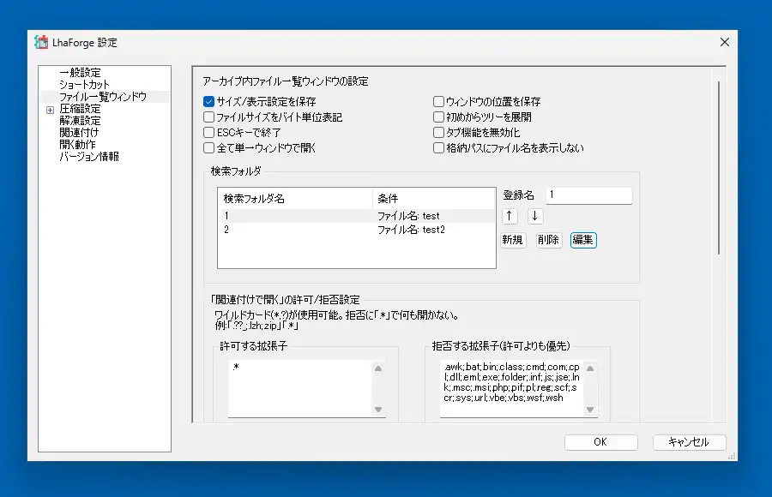772x497 pixels.
Task: Confirm settings with OK button
Action: [x=601, y=442]
